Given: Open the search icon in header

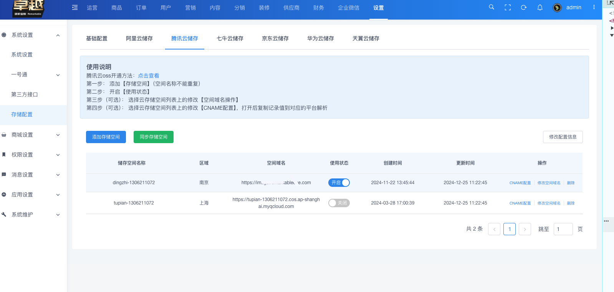Looking at the screenshot, I should [x=492, y=7].
